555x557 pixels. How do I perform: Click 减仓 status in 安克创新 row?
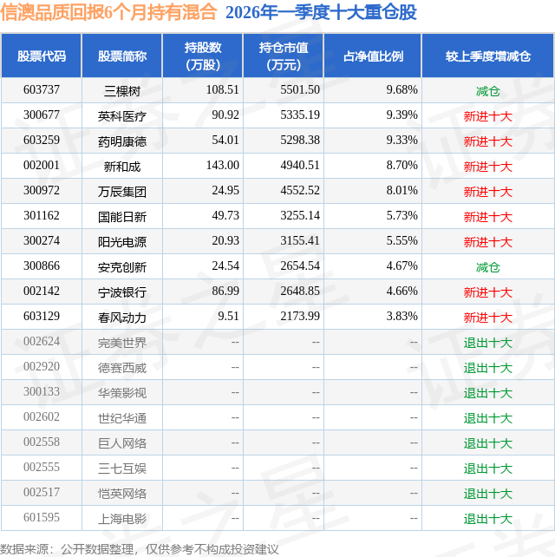point(488,267)
